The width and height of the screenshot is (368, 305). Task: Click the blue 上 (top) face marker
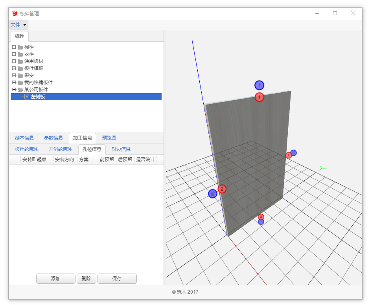[x=259, y=85]
